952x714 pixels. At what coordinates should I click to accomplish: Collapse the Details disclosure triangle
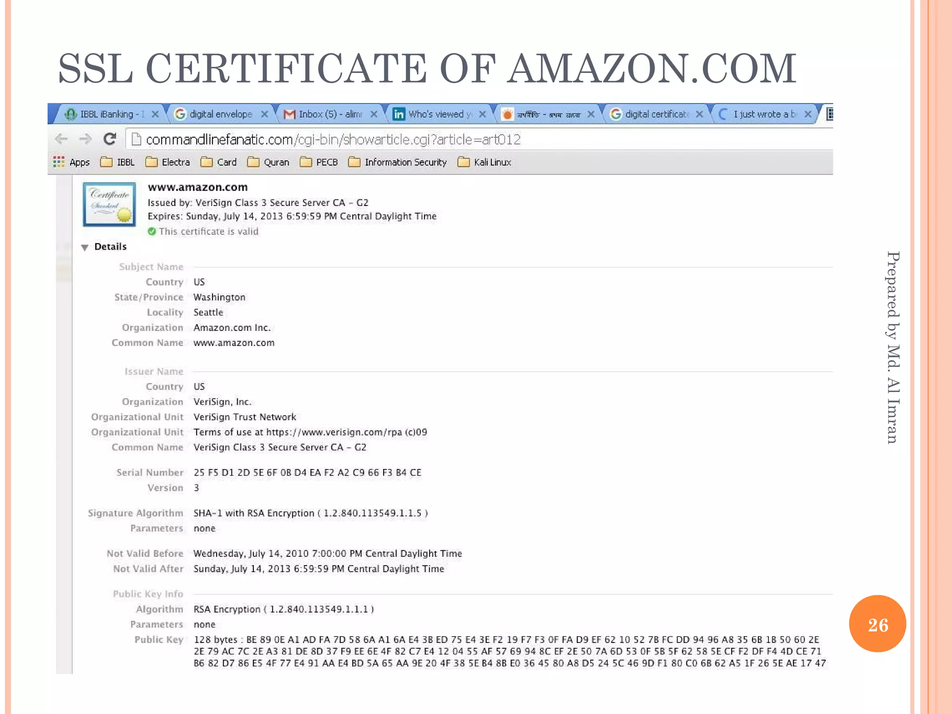(85, 247)
